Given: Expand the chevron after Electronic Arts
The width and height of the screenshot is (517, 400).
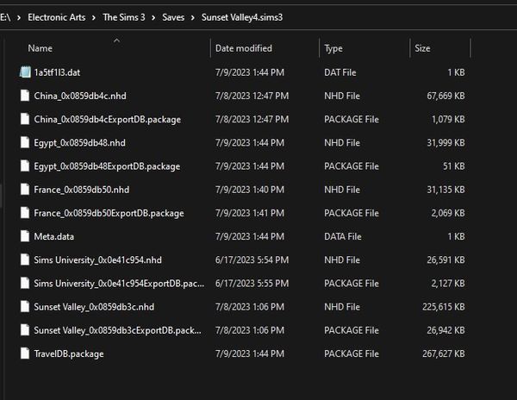Looking at the screenshot, I should [94, 17].
